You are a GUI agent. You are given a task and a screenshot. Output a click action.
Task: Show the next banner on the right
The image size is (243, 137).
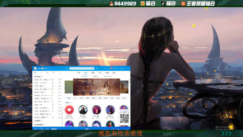(x=124, y=87)
